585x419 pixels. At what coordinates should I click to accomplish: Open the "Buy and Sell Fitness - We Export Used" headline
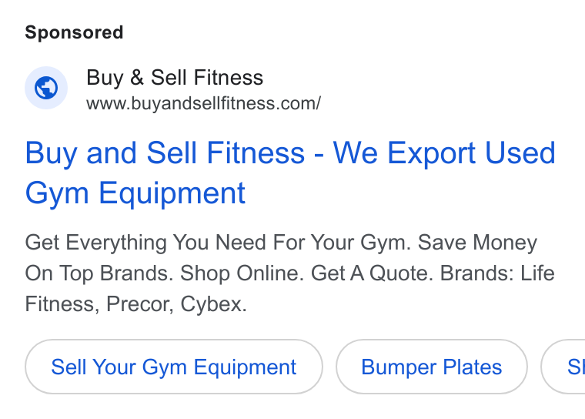290,153
